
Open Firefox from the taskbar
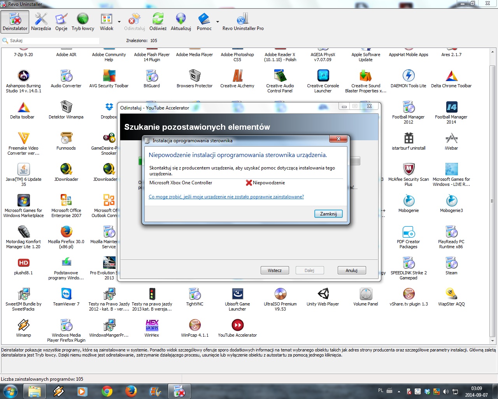(x=131, y=391)
